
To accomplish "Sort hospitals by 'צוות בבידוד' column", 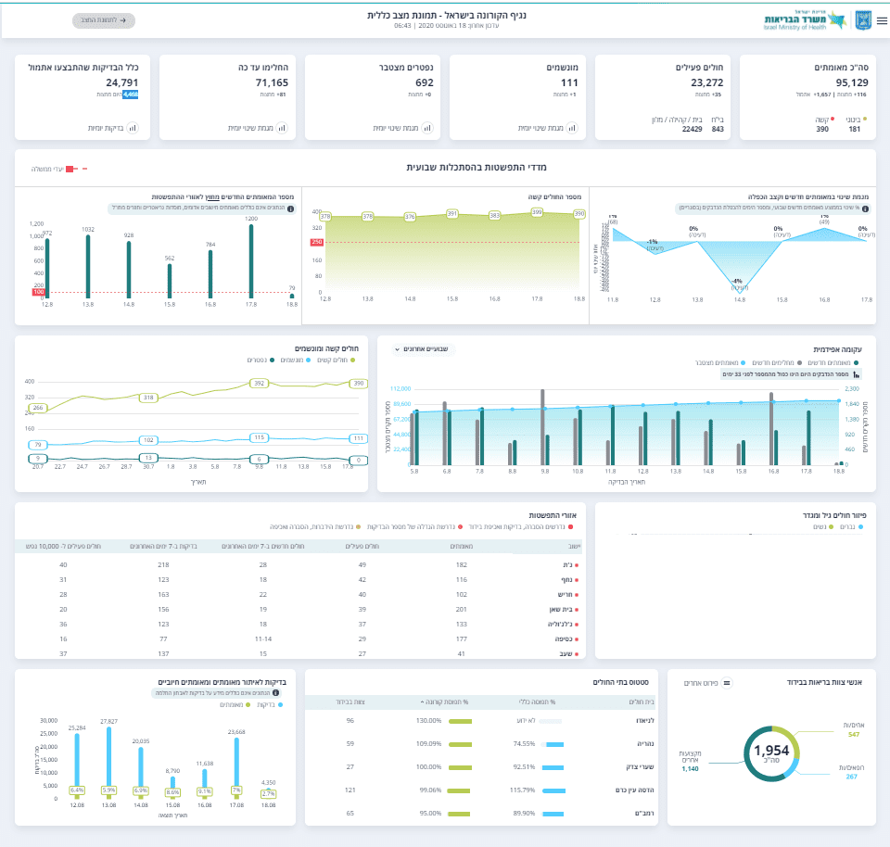I will pos(350,702).
